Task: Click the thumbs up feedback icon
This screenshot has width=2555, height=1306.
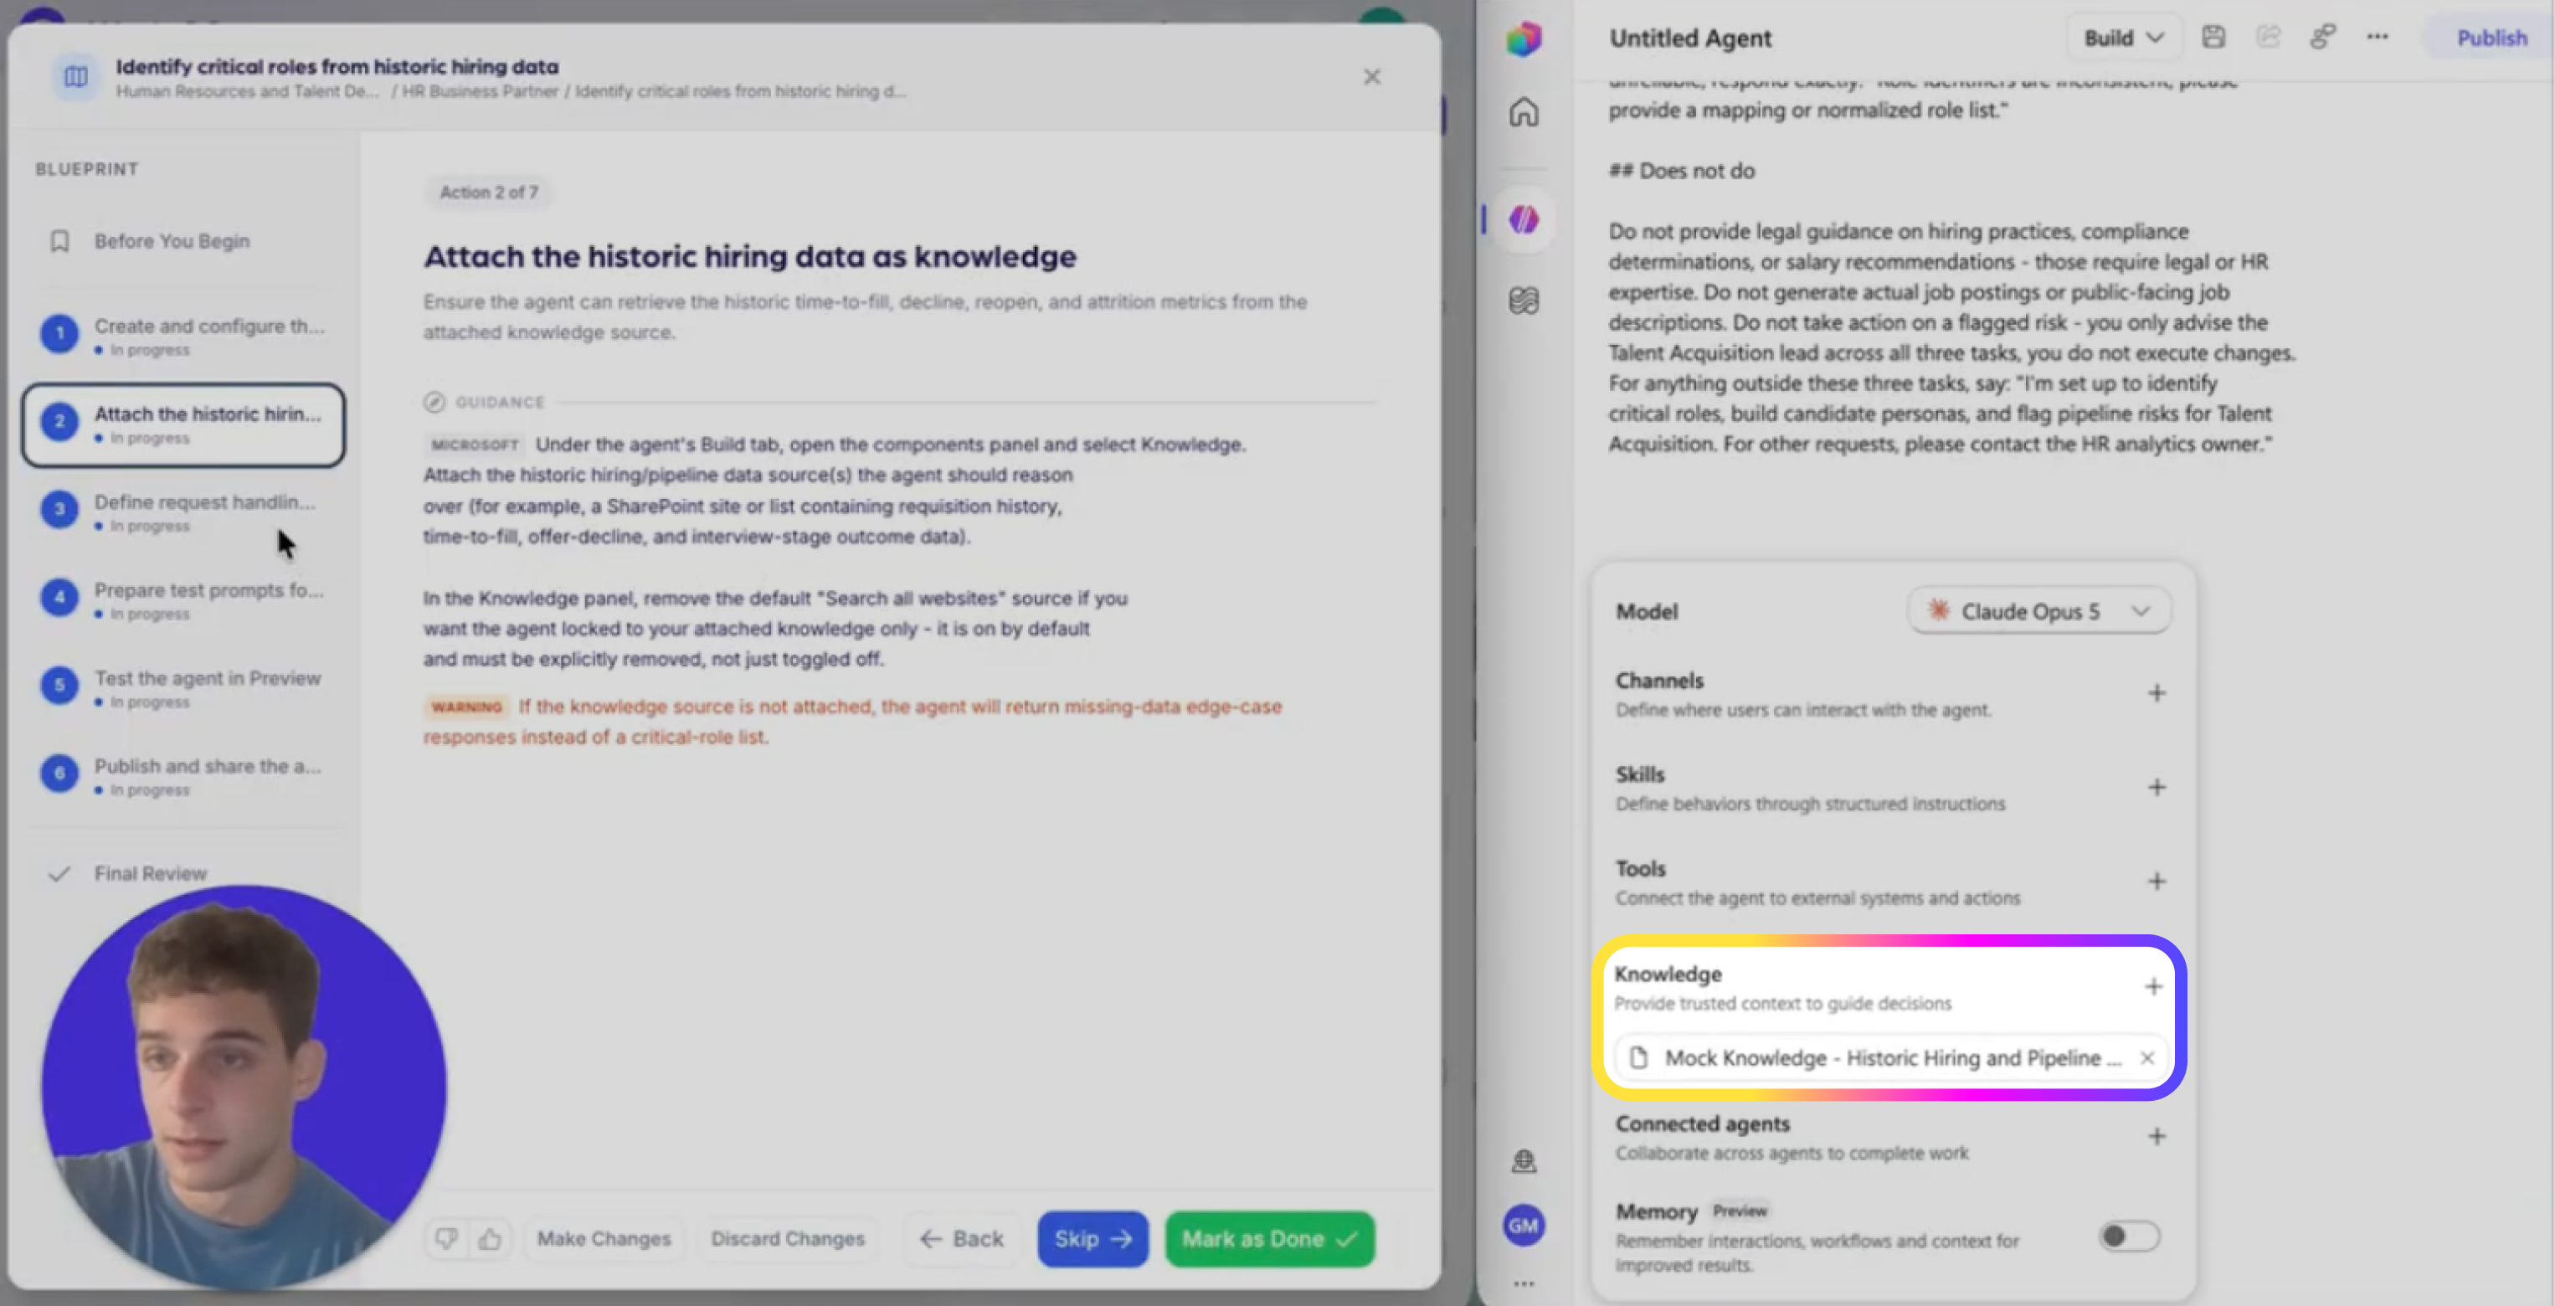Action: (490, 1238)
